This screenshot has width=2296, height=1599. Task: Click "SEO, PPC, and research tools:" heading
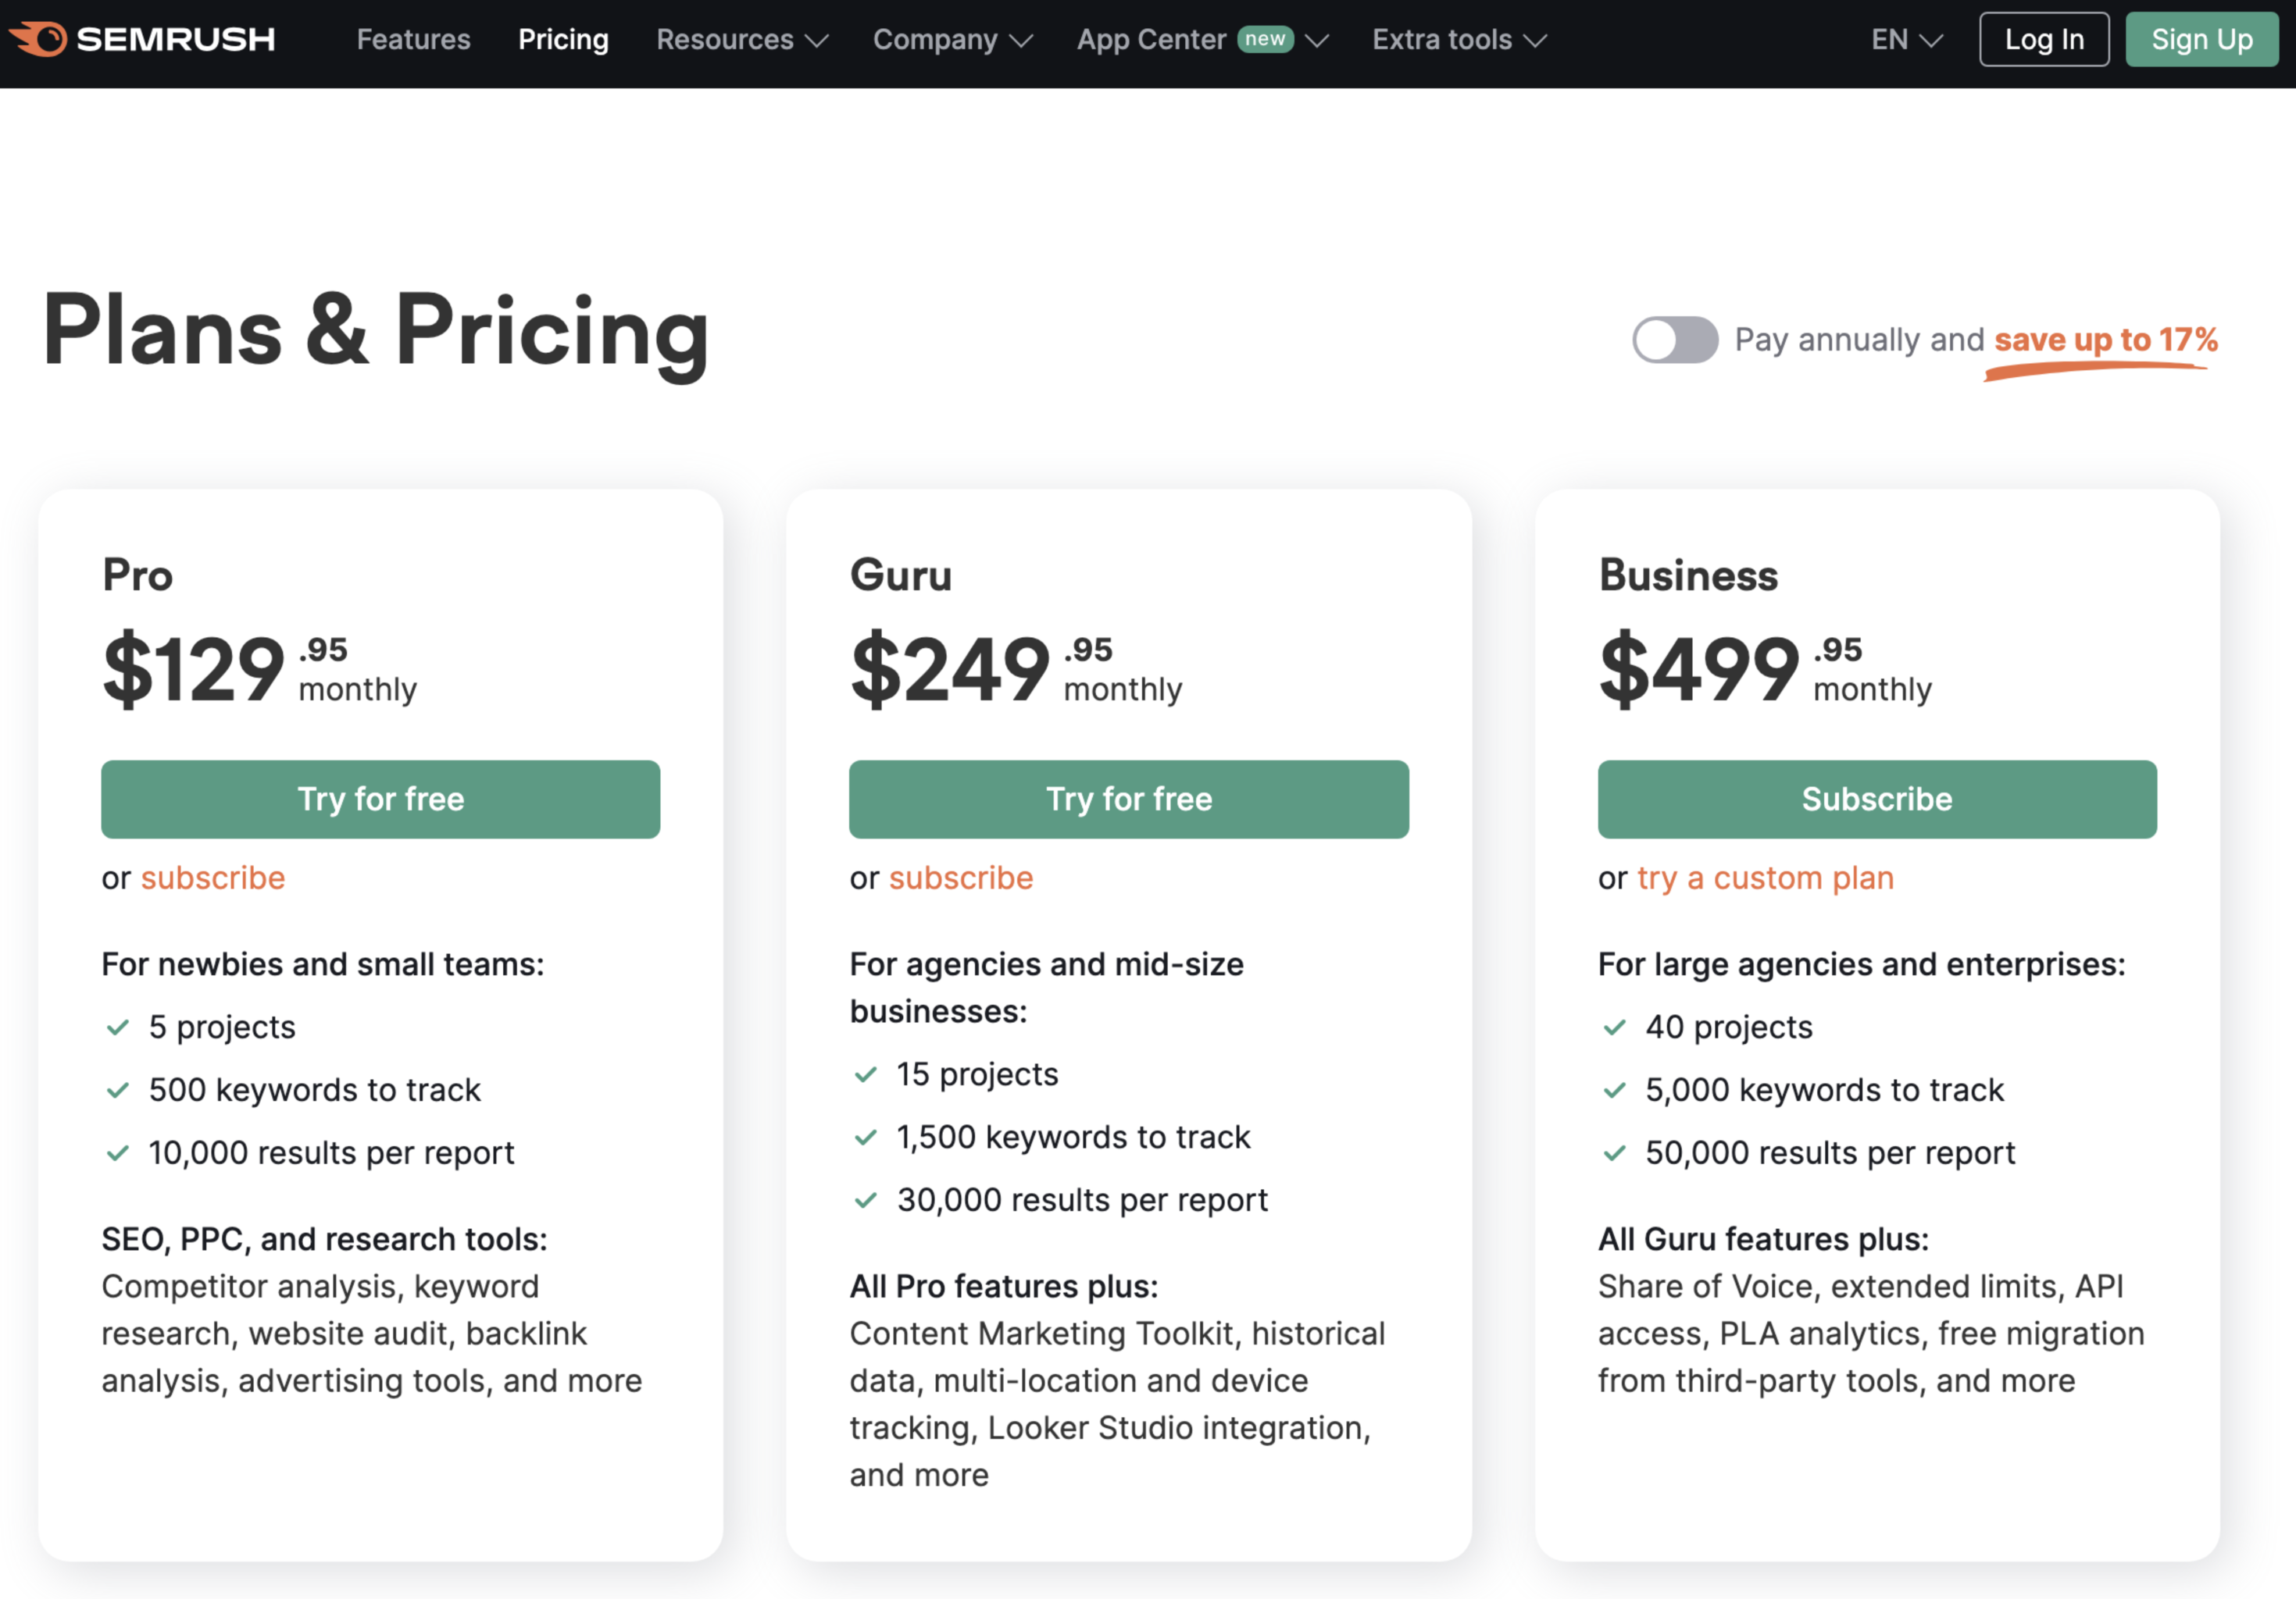pos(325,1239)
